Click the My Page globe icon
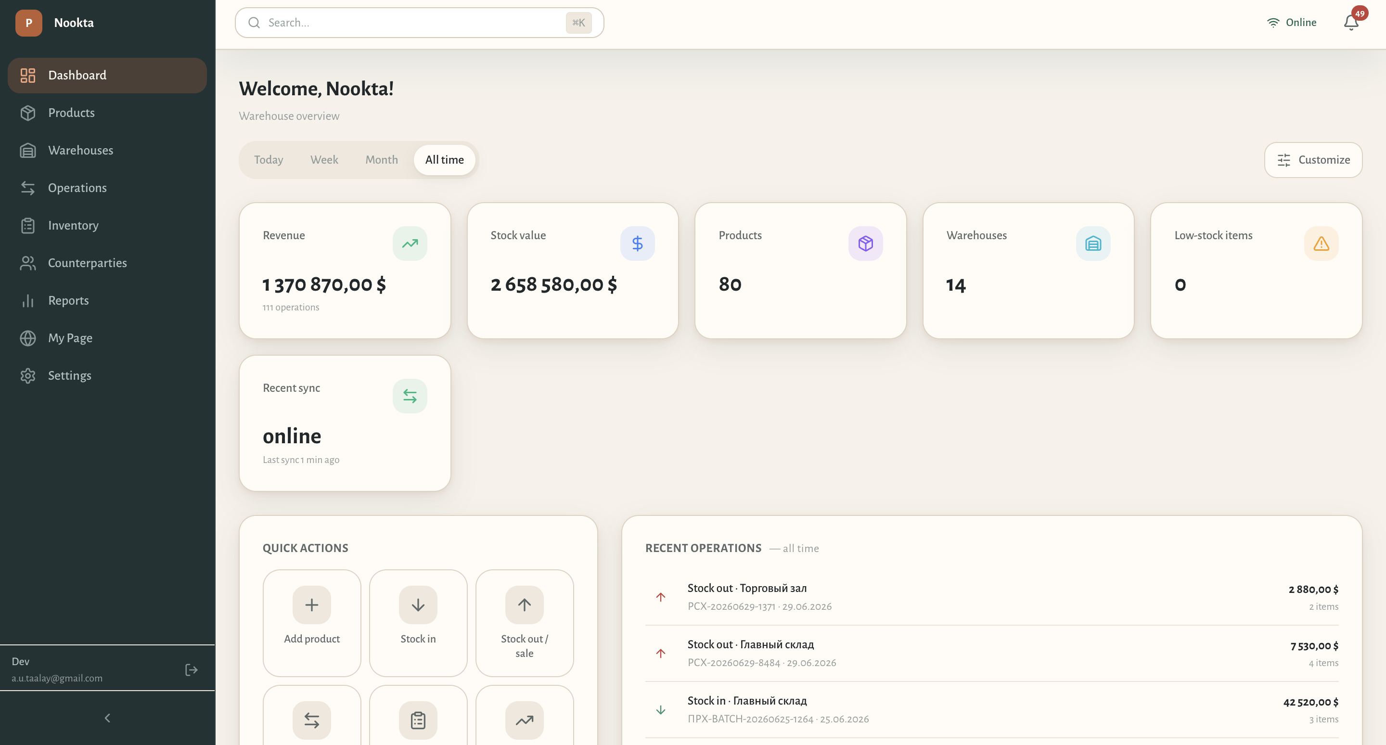Image resolution: width=1386 pixels, height=745 pixels. click(x=27, y=338)
